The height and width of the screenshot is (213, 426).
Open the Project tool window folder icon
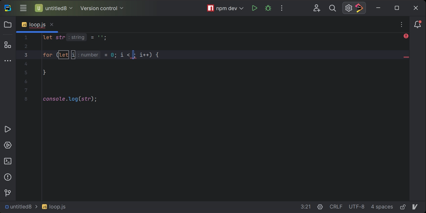[8, 24]
